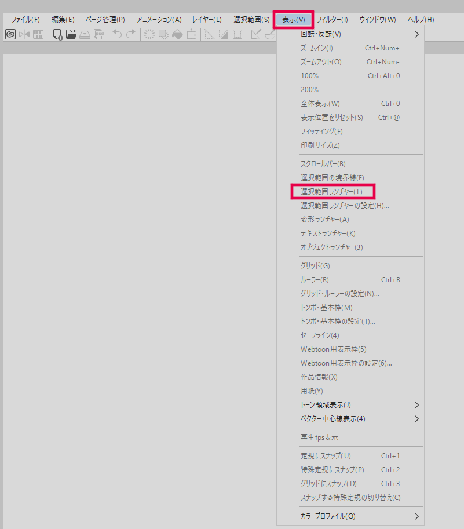
Task: Click the redo arrow icon
Action: (x=131, y=34)
